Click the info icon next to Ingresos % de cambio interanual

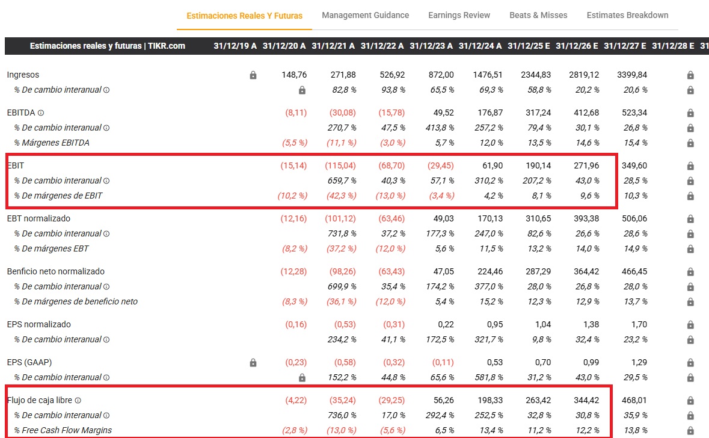point(106,90)
